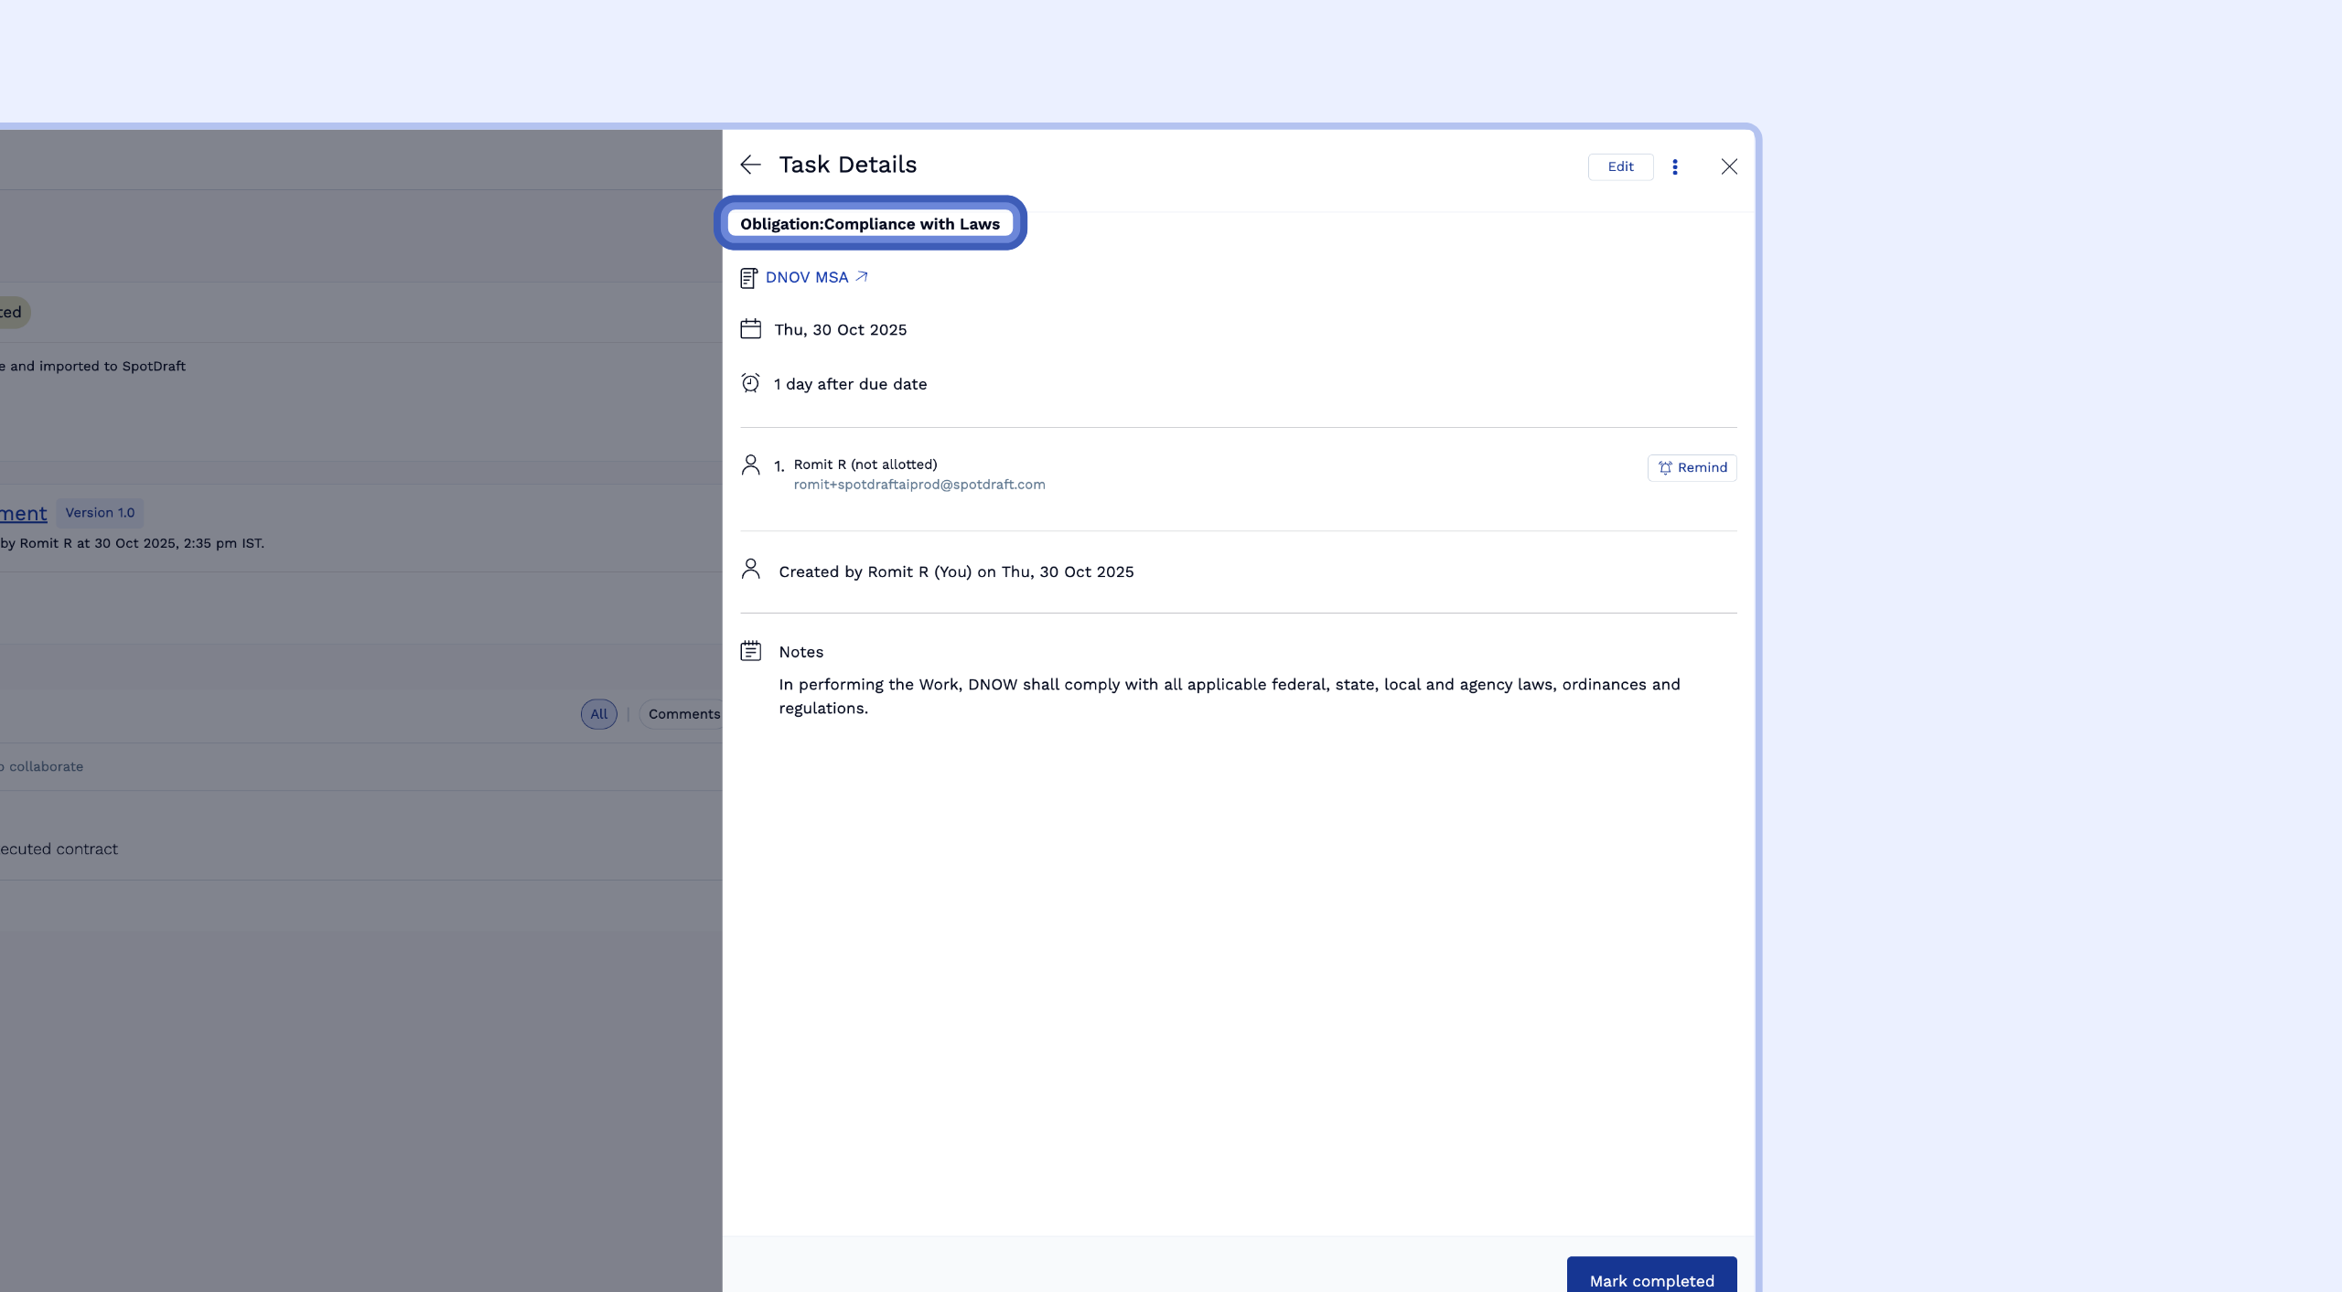Close the Task Details panel
Viewport: 2342px width, 1292px height.
(x=1729, y=166)
